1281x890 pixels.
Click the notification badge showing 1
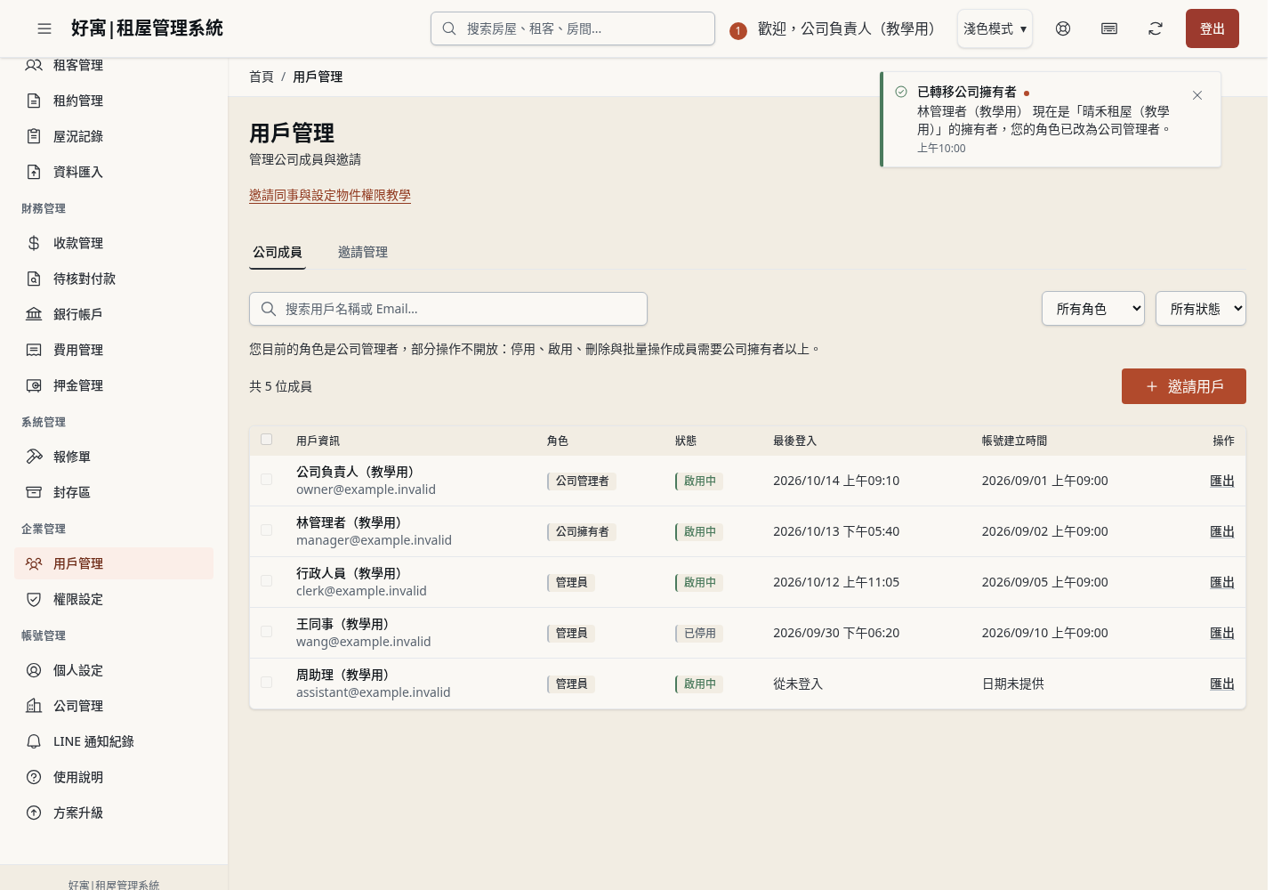click(737, 31)
